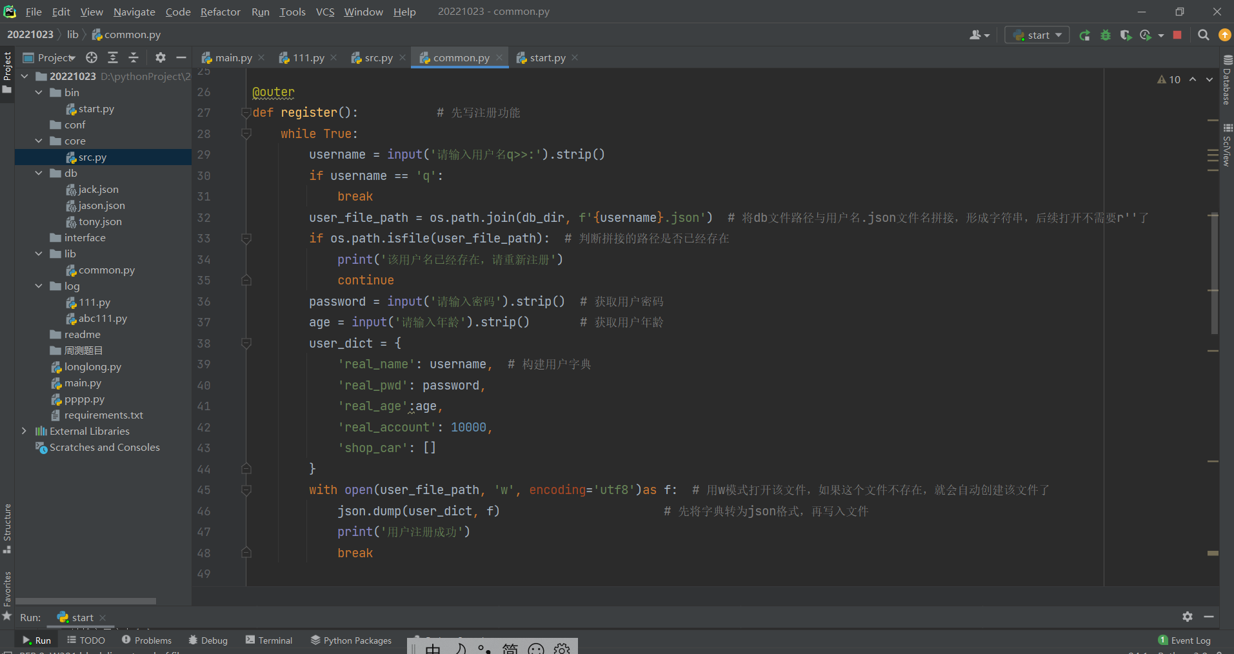The image size is (1234, 654).
Task: Click the Select Opened File target icon
Action: (x=92, y=57)
